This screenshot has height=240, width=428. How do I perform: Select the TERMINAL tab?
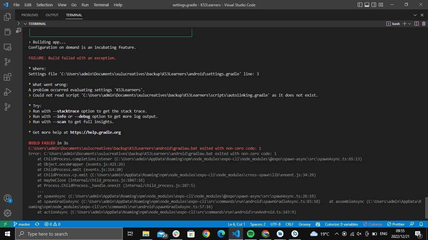[x=74, y=15]
